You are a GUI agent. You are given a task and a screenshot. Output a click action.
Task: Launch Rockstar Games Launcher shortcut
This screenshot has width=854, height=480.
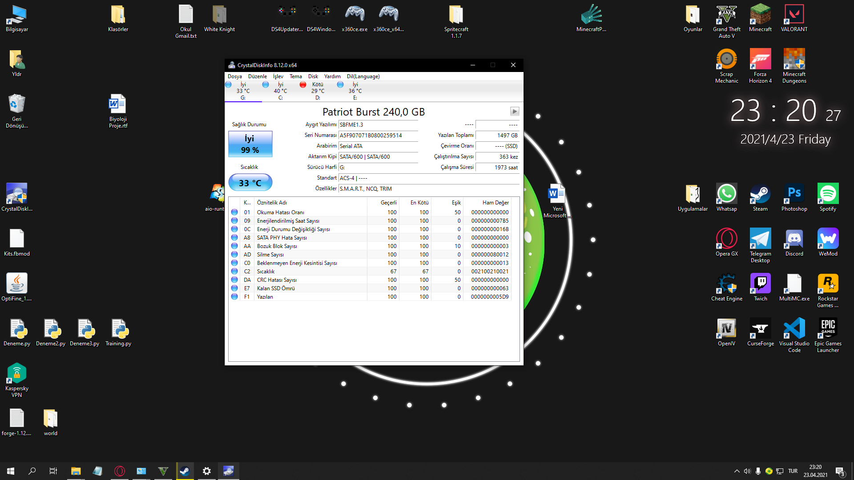point(828,290)
